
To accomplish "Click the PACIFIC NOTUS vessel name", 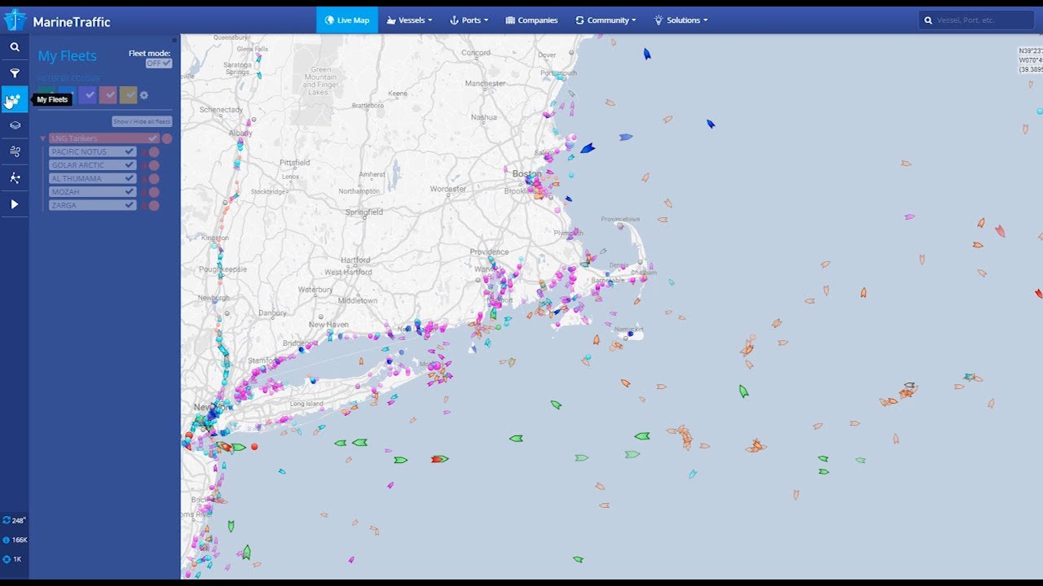I will click(x=79, y=152).
